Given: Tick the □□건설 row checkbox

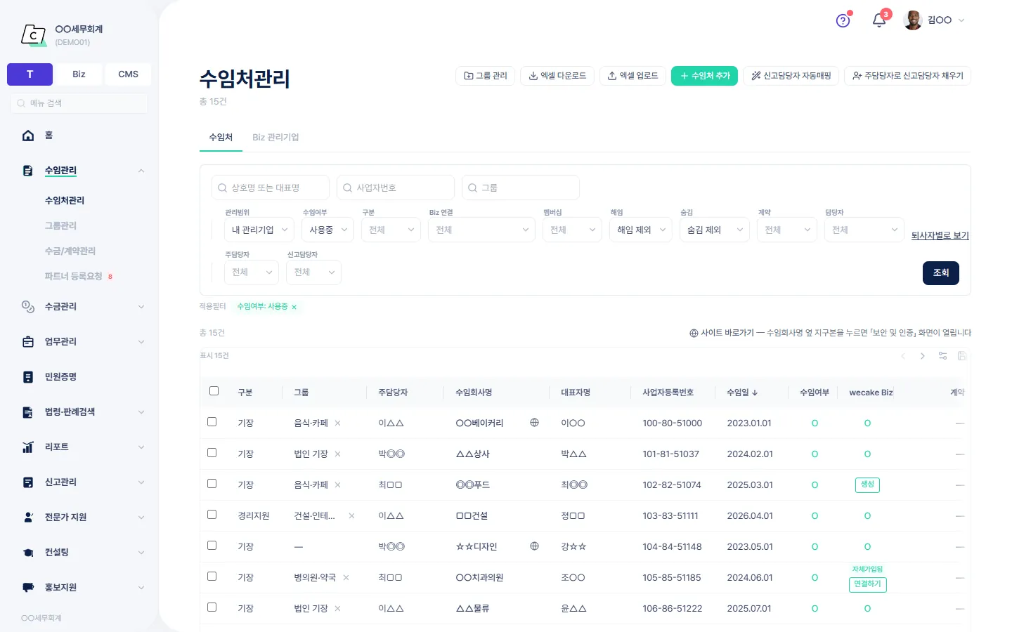Looking at the screenshot, I should click(212, 515).
